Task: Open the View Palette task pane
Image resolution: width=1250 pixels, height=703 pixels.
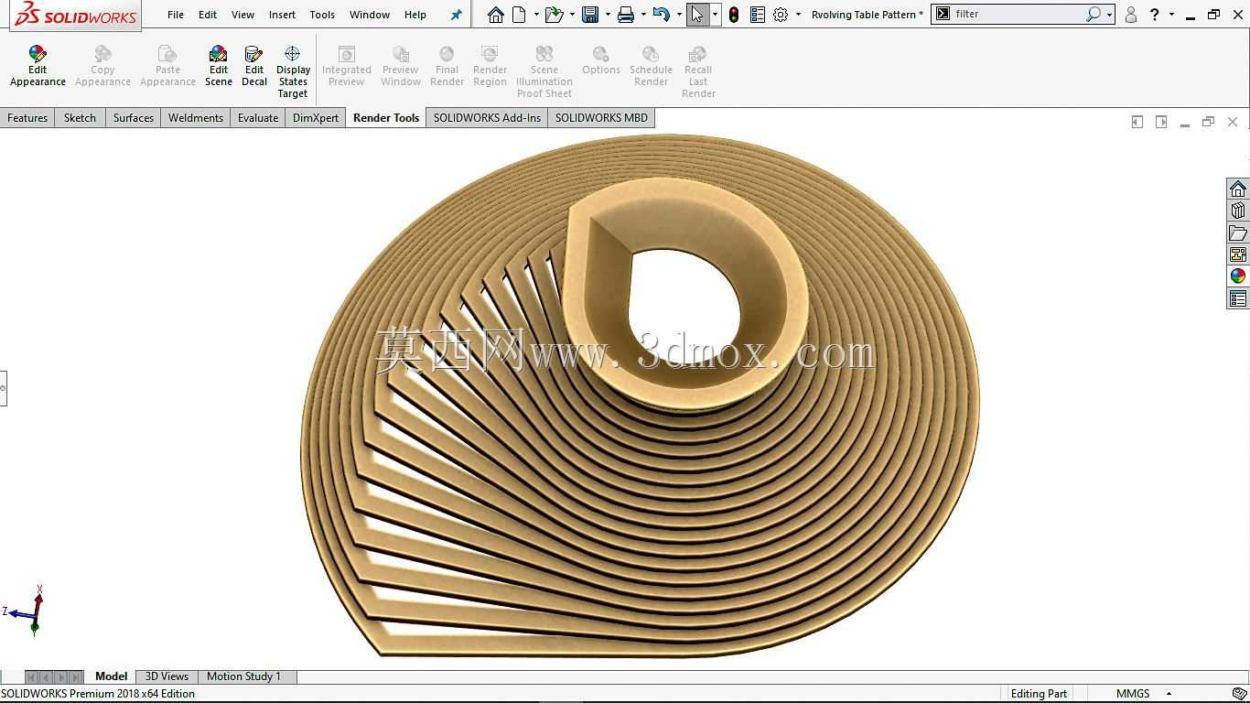Action: [1238, 254]
